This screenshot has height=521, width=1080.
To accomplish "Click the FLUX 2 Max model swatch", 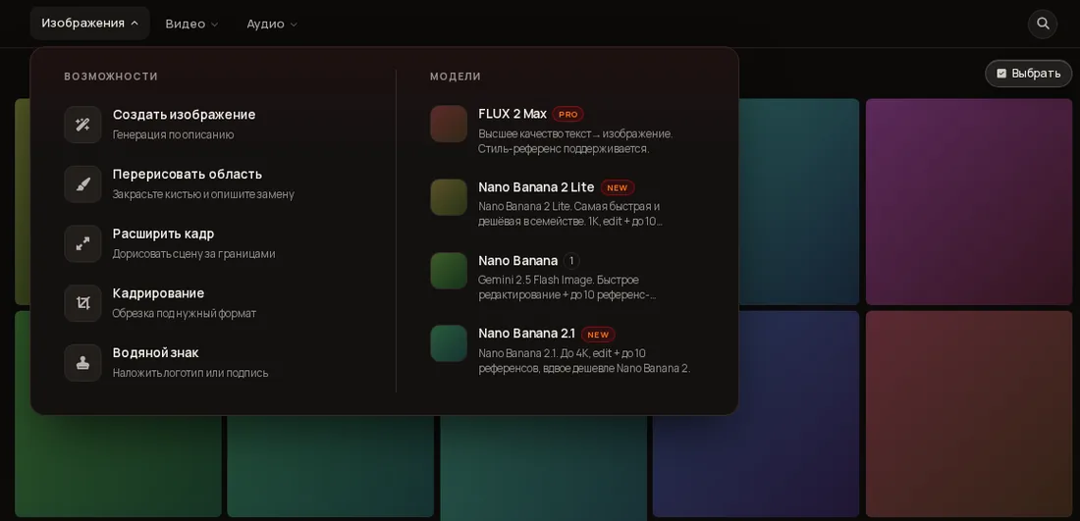I will click(449, 124).
